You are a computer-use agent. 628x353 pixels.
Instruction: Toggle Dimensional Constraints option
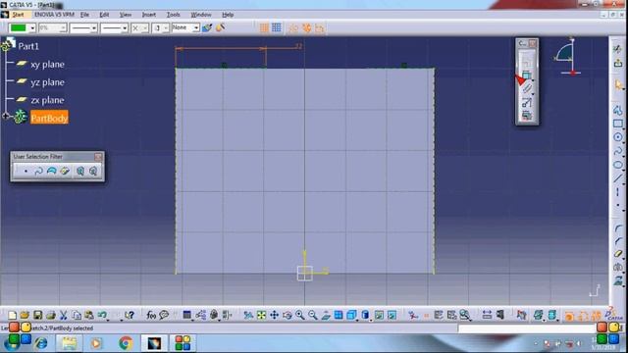pyautogui.click(x=319, y=28)
